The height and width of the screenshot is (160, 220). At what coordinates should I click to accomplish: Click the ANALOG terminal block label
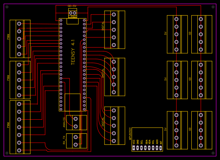tap(64, 122)
